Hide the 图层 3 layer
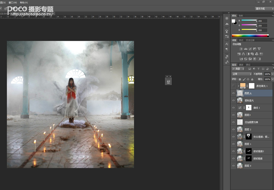Screen dimensions: 274x190 233,115
